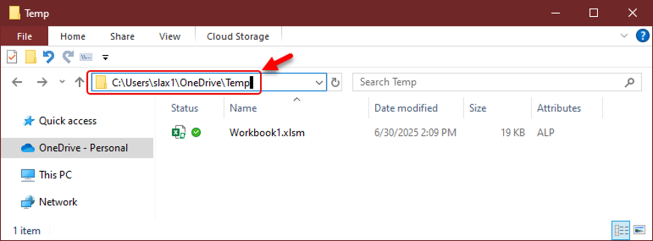
Task: Click the Rename icon in quick access toolbar
Action: click(x=86, y=56)
